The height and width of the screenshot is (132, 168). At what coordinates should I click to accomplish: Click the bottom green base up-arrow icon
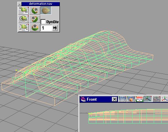tap(35, 27)
